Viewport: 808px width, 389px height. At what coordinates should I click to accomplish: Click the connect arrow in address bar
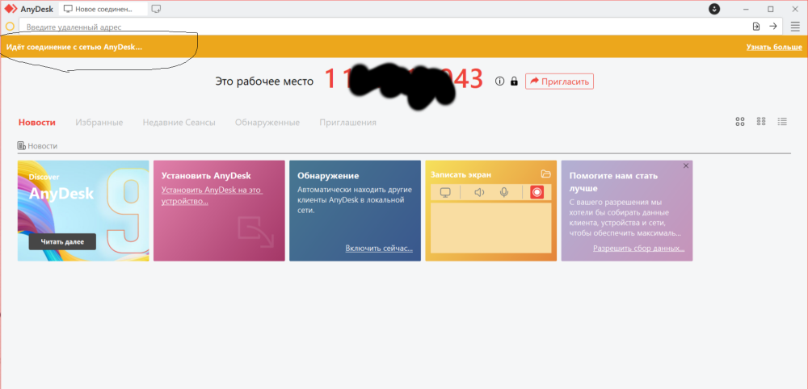pyautogui.click(x=773, y=27)
